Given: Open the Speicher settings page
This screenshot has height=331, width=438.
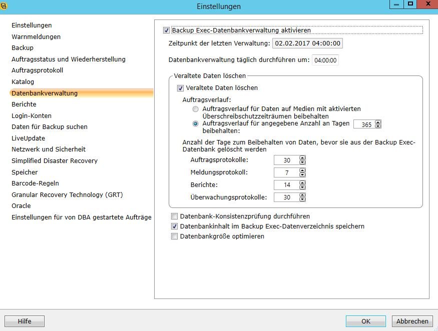Looking at the screenshot, I should [x=25, y=172].
